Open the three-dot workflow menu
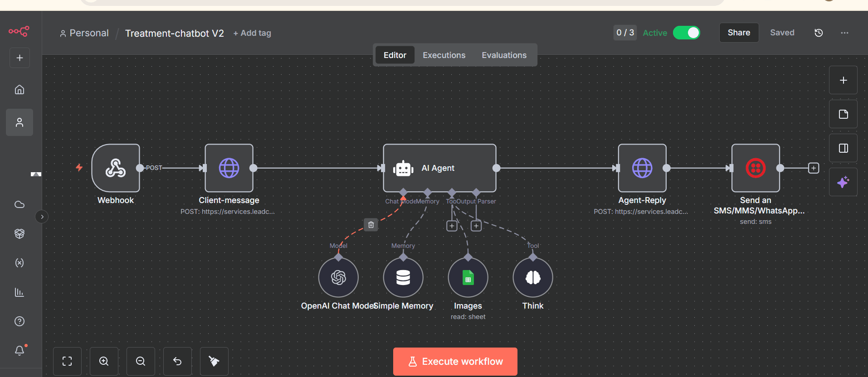 (844, 33)
